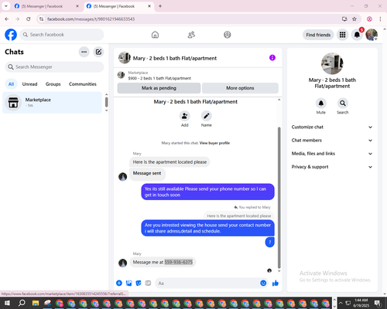Click the taskbar clock showing 1:44 AM

(361, 303)
